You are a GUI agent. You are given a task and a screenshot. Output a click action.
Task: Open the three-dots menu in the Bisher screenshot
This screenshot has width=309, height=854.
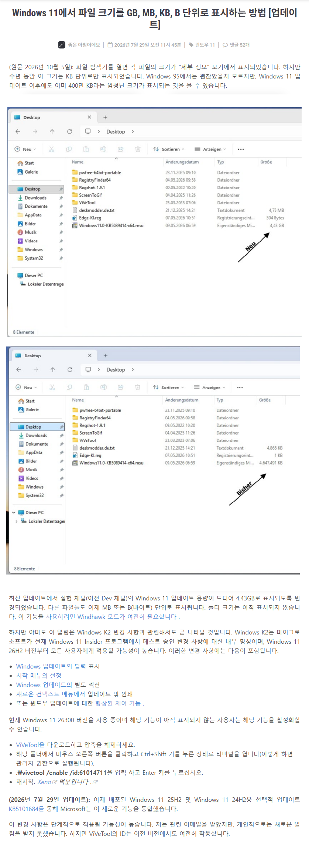click(240, 388)
